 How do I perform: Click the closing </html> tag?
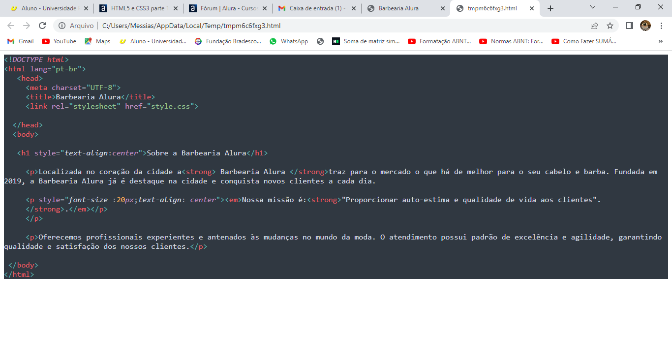coord(19,274)
